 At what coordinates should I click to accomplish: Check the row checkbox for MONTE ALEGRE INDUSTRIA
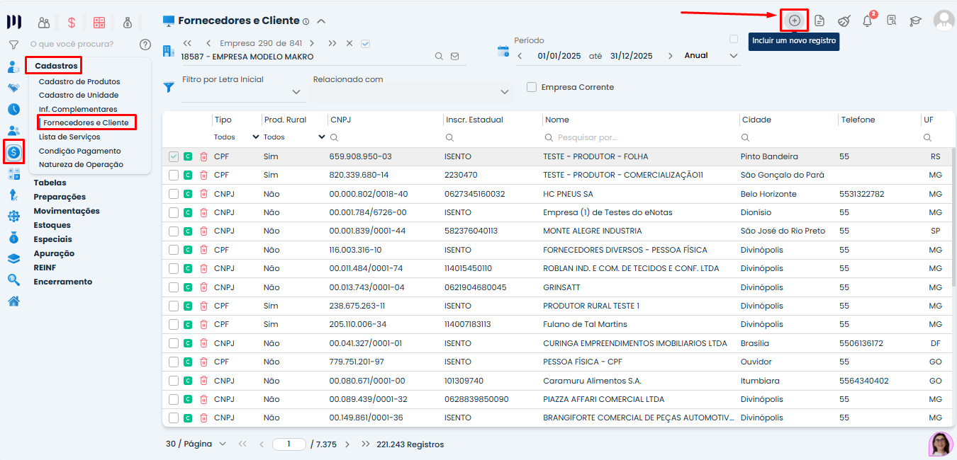174,231
